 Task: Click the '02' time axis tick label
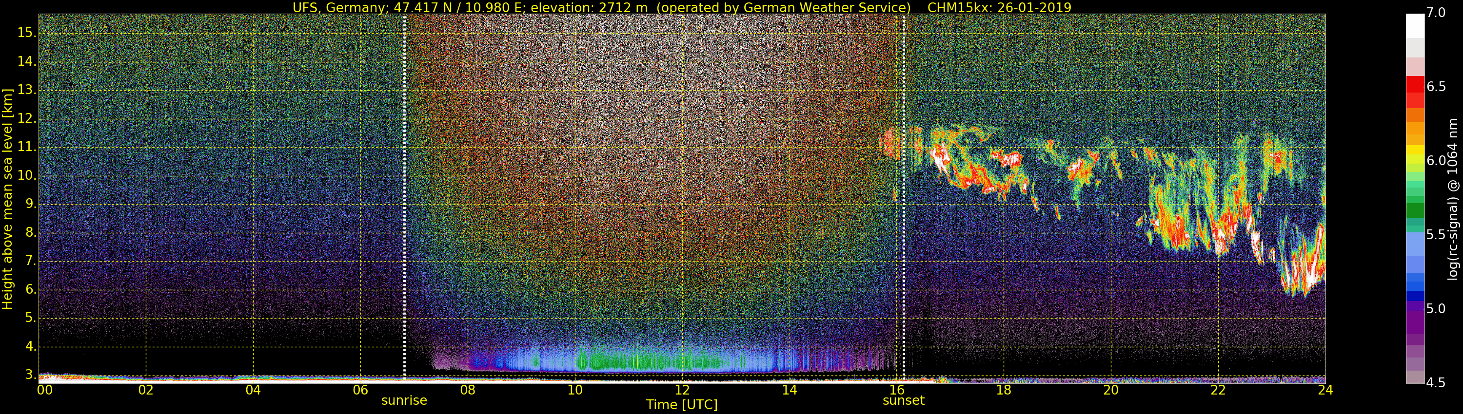pos(146,390)
